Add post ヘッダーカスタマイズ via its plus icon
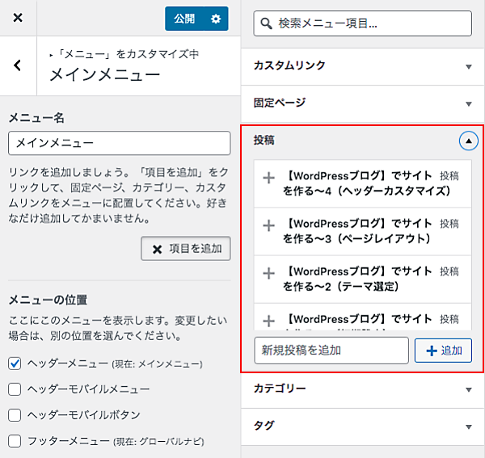485x458 pixels. (269, 183)
